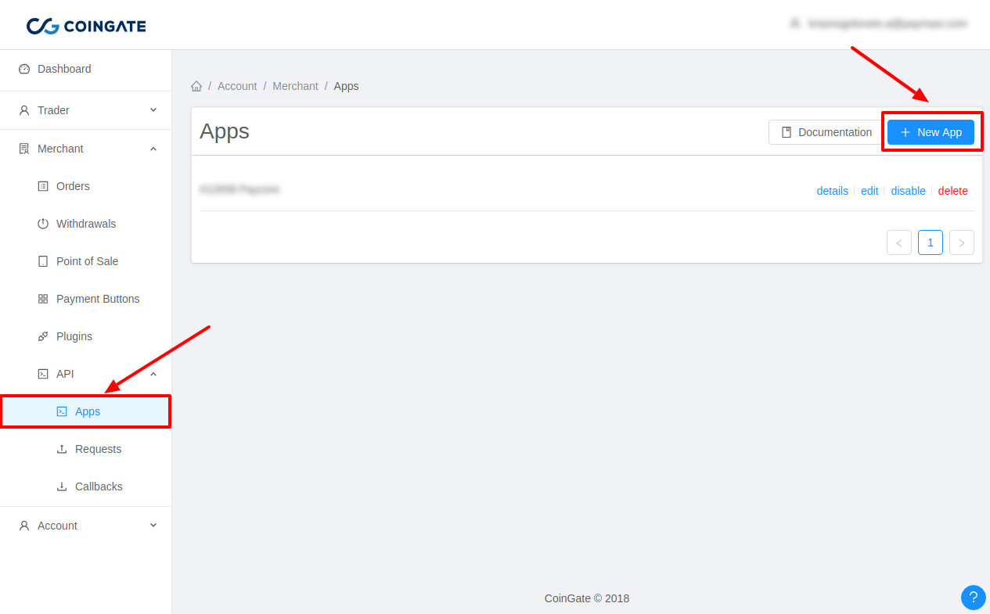Open Point of Sale page
The image size is (990, 614).
[x=85, y=261]
